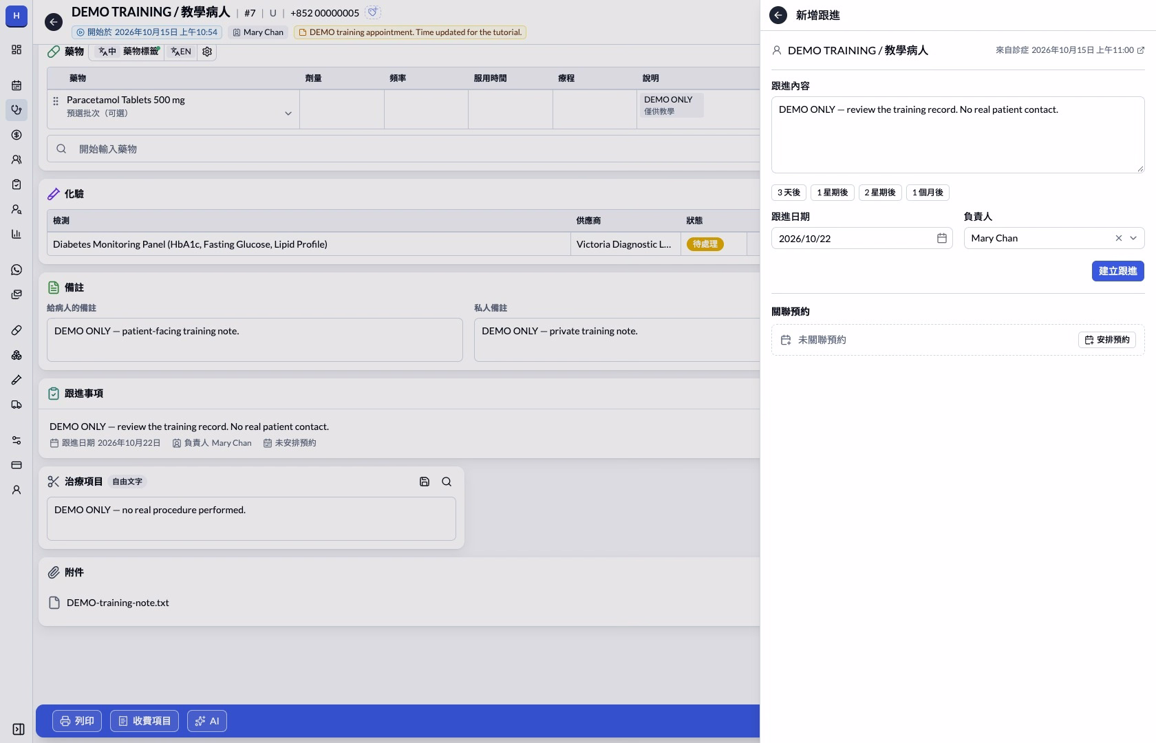Select the 1個月後 quick date option

click(x=928, y=193)
